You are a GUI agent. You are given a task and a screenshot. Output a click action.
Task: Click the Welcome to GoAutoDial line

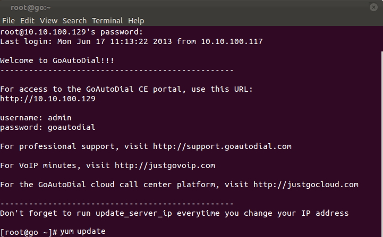57,60
